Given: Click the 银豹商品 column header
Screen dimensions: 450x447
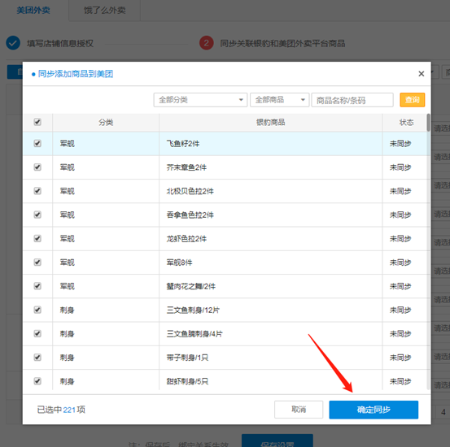Looking at the screenshot, I should (x=271, y=123).
